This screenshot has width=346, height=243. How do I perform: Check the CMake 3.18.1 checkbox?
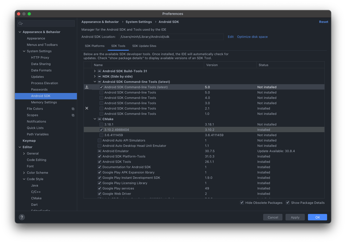coord(101,124)
